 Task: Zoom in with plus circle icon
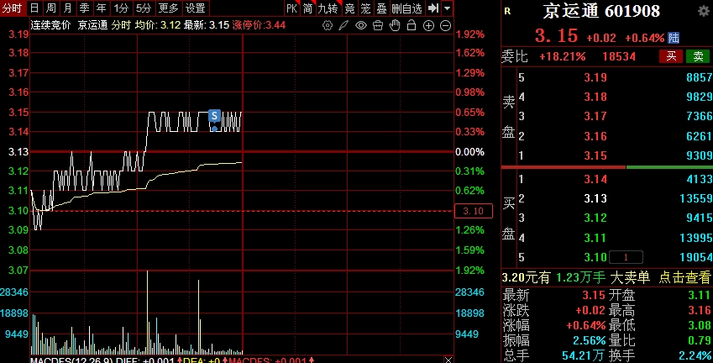point(428,25)
